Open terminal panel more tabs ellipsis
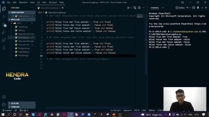Screen dimensions: 209x117 163,8
